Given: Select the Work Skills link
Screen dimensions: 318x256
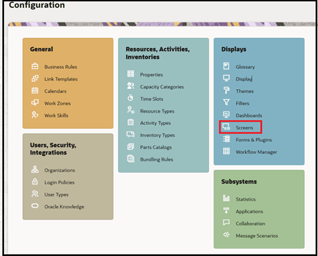Looking at the screenshot, I should (x=56, y=116).
